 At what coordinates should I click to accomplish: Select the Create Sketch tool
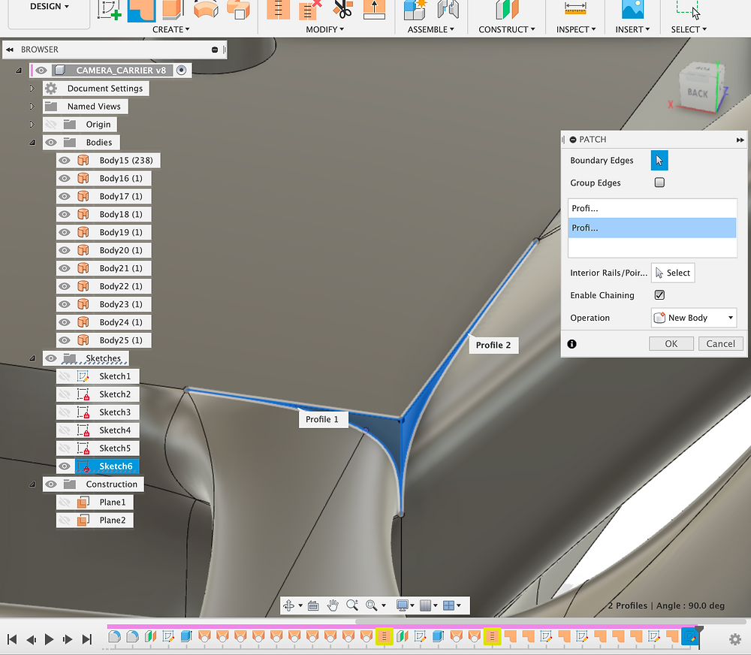pos(109,10)
